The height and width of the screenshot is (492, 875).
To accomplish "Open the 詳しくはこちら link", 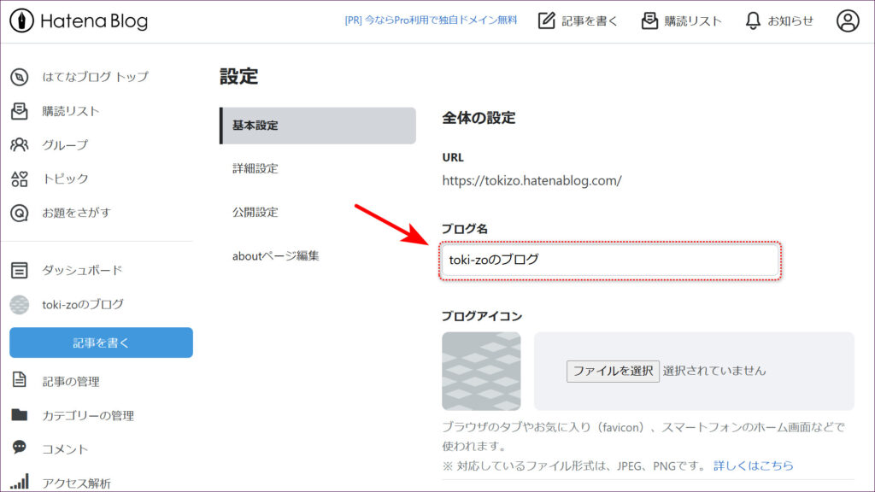I will pyautogui.click(x=753, y=466).
